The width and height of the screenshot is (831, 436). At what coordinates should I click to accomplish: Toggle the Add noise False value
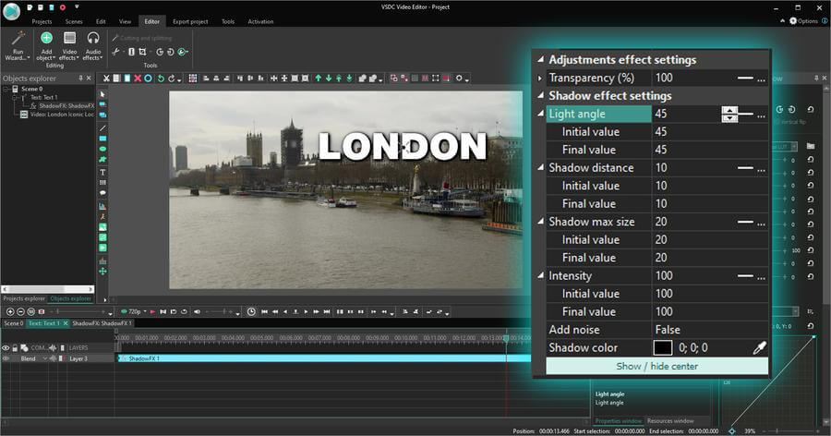point(710,330)
